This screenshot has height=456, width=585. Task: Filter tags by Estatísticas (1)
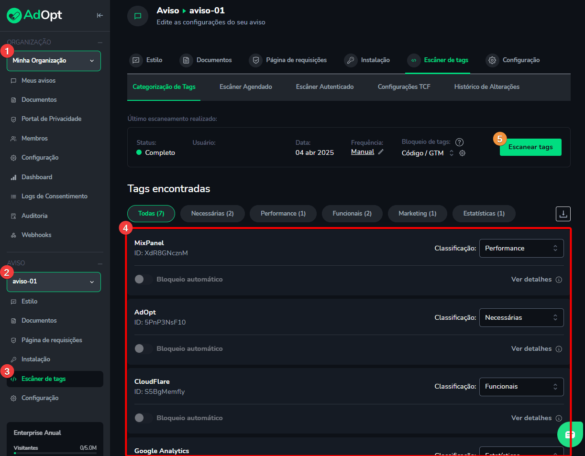484,214
